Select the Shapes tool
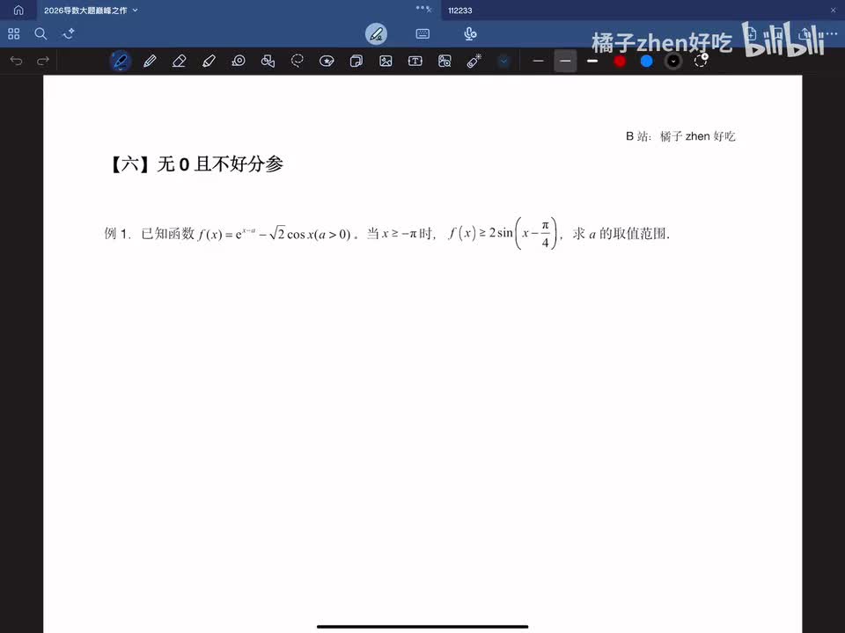This screenshot has width=845, height=633. tap(268, 61)
